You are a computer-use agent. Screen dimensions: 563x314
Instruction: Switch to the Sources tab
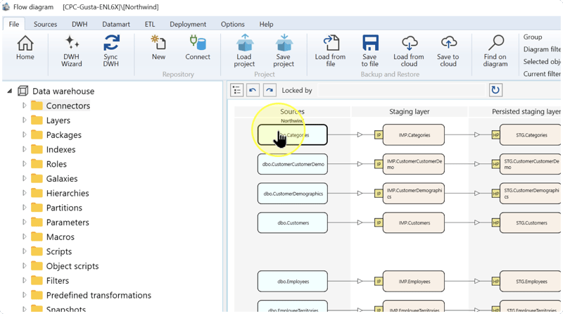(x=45, y=24)
